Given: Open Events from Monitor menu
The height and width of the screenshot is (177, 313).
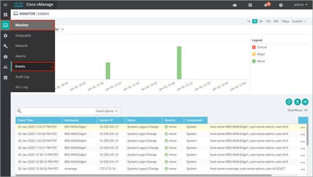Looking at the screenshot, I should pyautogui.click(x=33, y=66).
